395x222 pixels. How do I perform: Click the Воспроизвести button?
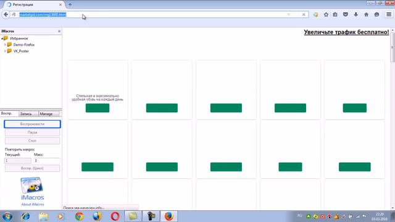pos(32,124)
